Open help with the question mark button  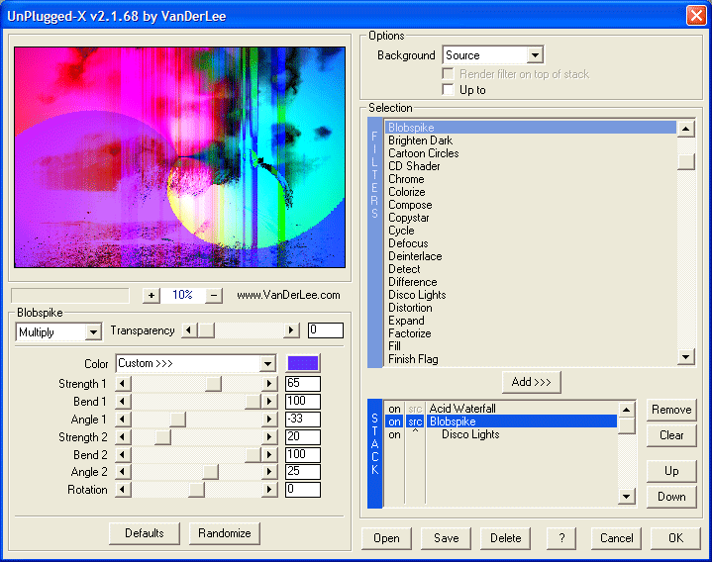(560, 538)
